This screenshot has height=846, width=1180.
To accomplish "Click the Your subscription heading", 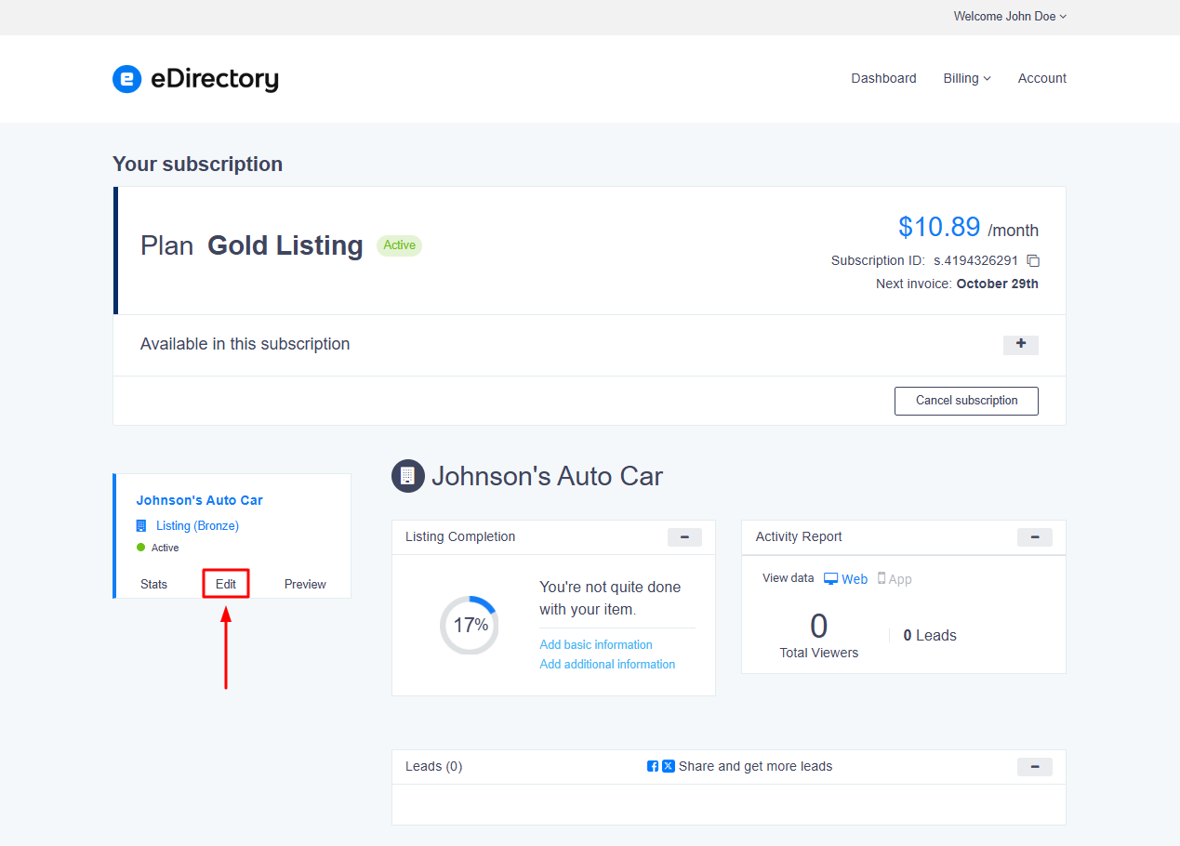I will (x=197, y=165).
